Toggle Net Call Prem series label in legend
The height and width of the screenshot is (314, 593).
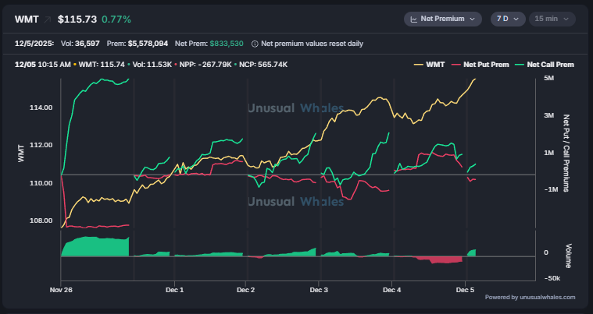point(551,65)
